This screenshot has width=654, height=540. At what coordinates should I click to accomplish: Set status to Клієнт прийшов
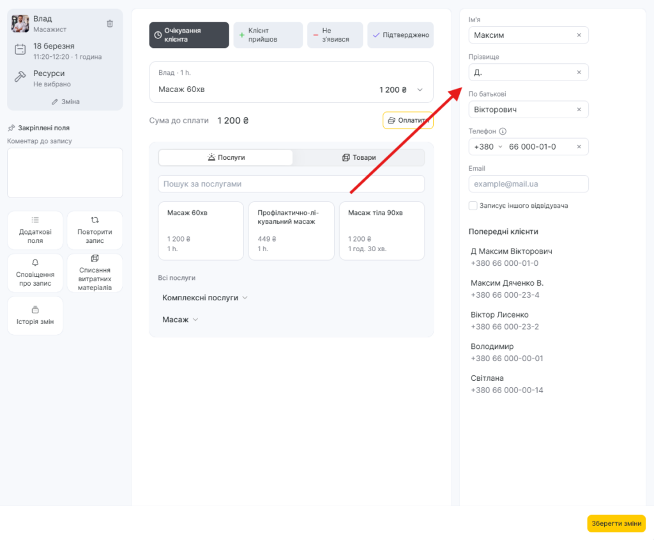pyautogui.click(x=268, y=35)
